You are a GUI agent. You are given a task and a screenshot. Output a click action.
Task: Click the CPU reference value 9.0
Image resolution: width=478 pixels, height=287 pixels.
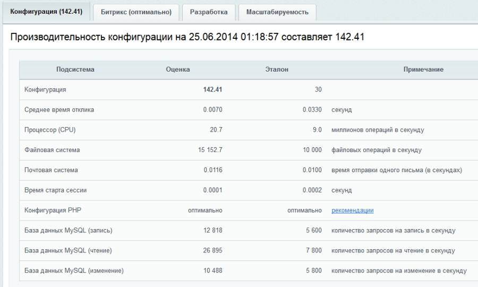coord(317,130)
